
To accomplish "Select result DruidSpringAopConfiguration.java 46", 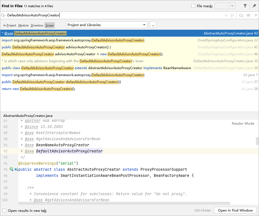I will [x=129, y=54].
